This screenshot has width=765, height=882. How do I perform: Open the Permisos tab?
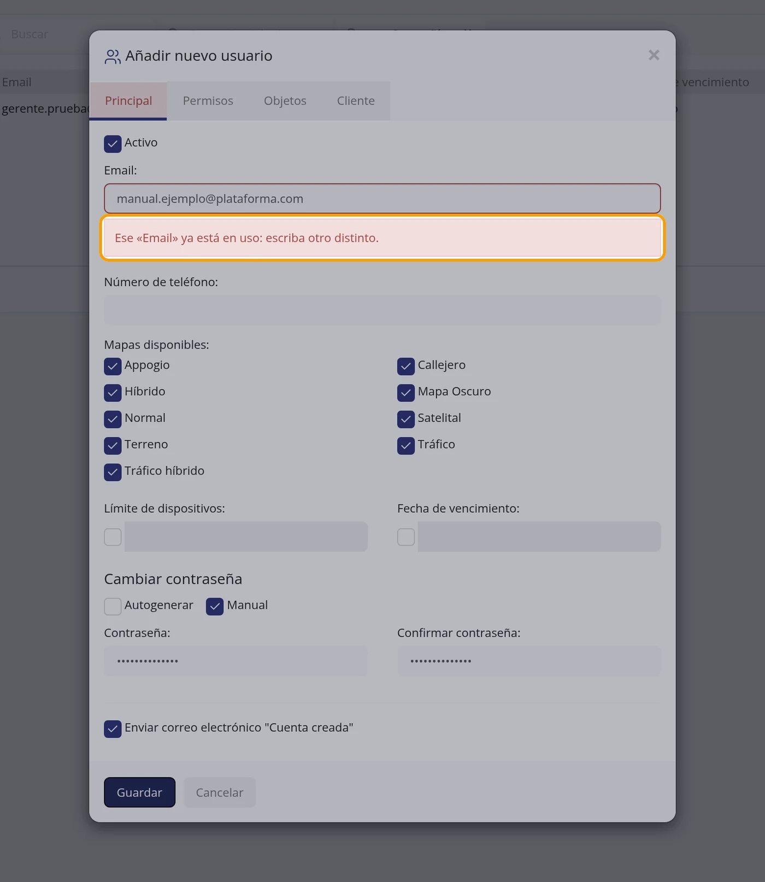(x=208, y=100)
